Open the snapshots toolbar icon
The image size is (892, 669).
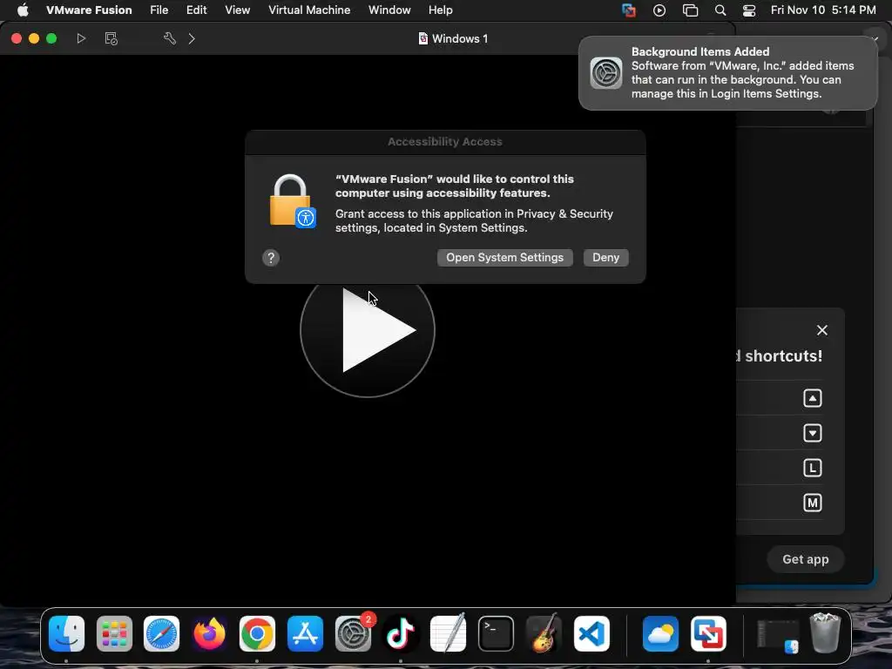coord(111,38)
